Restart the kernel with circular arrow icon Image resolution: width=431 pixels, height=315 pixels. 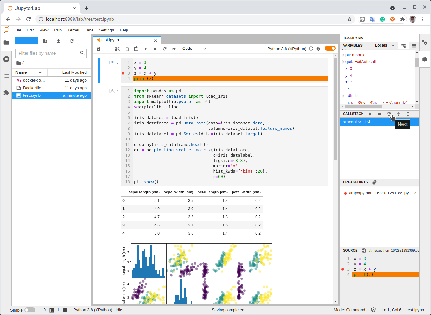164,49
